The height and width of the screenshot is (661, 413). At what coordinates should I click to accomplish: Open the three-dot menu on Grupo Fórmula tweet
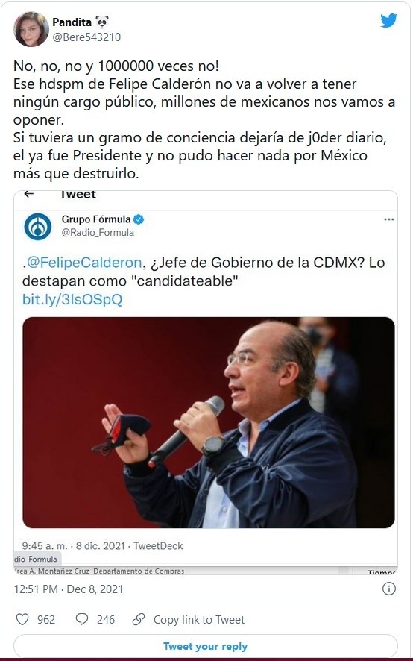[x=389, y=219]
